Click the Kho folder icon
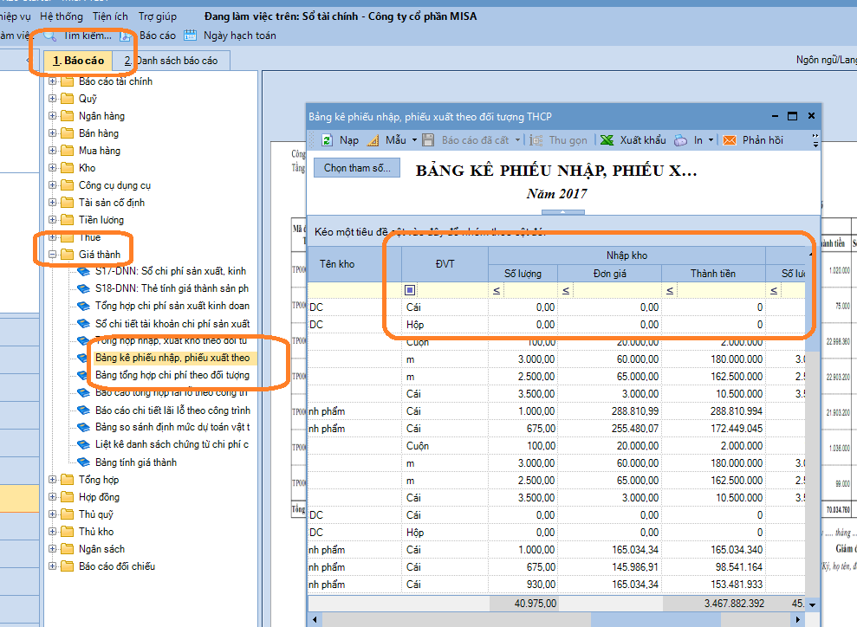Viewport: 857px width, 627px height. [x=68, y=168]
